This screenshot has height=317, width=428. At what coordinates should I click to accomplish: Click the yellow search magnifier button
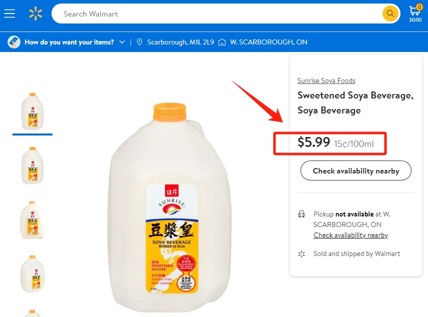pyautogui.click(x=390, y=13)
